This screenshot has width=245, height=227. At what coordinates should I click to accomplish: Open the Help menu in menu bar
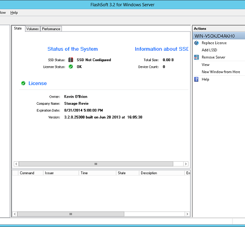tap(14, 13)
